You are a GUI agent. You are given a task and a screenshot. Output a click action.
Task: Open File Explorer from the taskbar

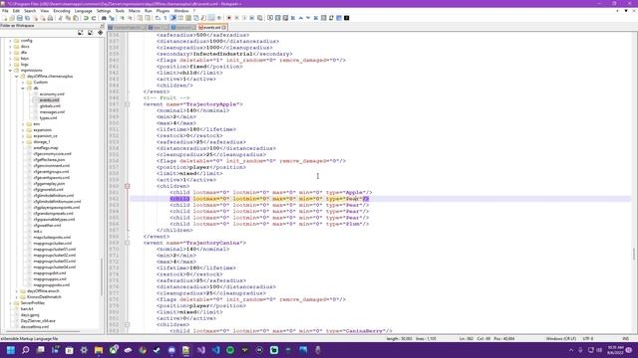tap(99, 350)
